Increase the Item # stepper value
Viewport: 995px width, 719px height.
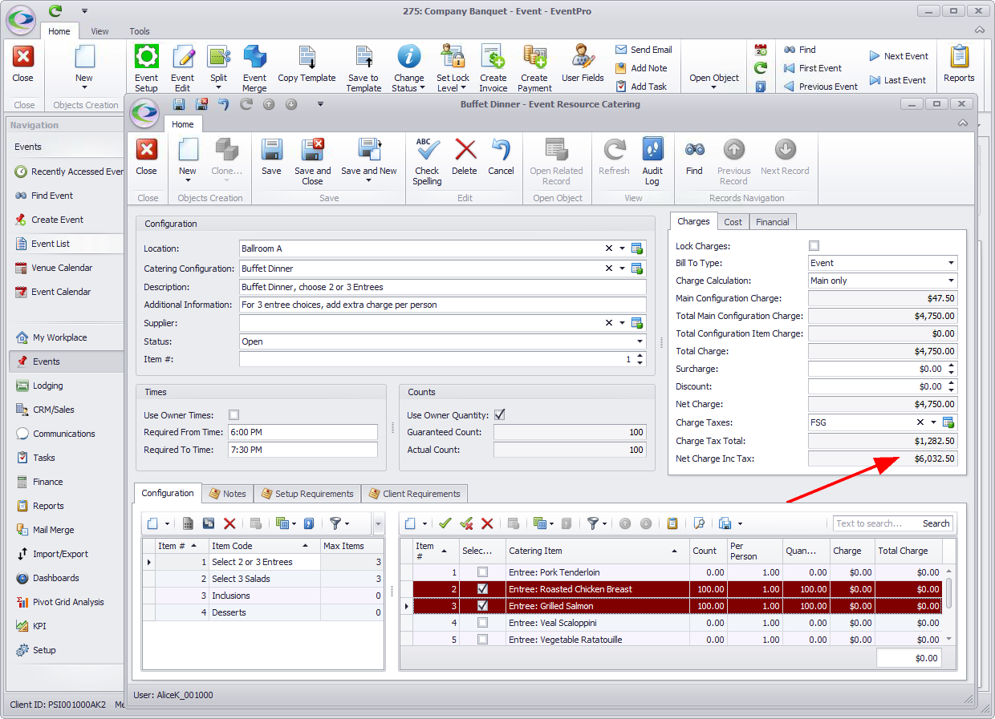point(640,356)
